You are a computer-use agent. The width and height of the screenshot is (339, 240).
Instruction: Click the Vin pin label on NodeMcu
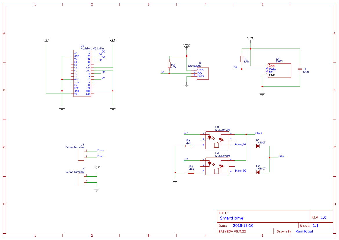tap(76, 94)
